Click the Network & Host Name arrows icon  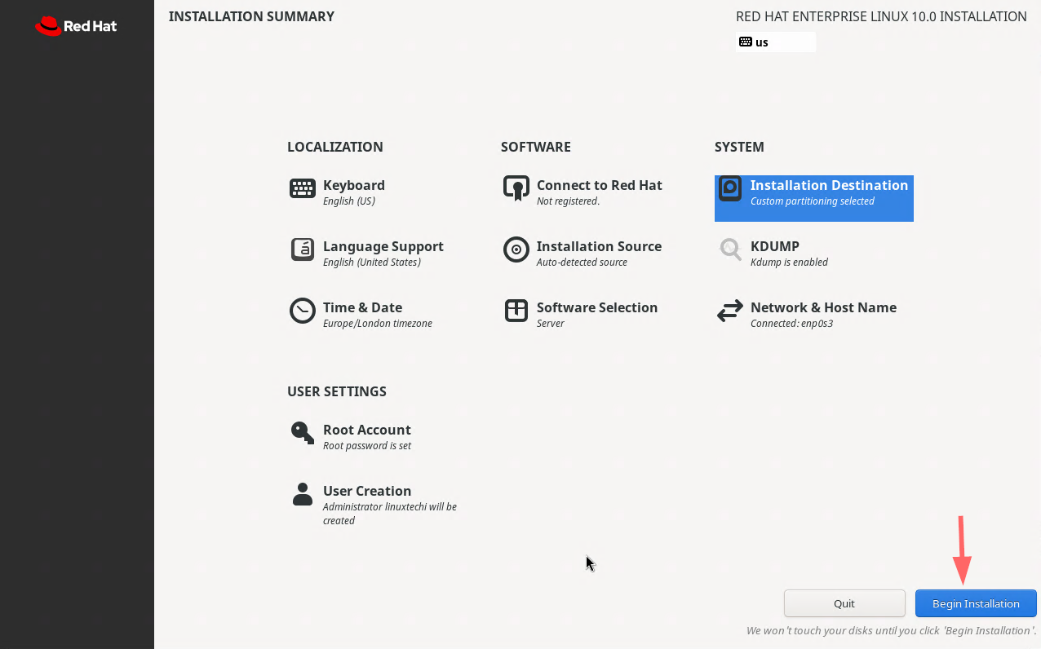point(730,311)
